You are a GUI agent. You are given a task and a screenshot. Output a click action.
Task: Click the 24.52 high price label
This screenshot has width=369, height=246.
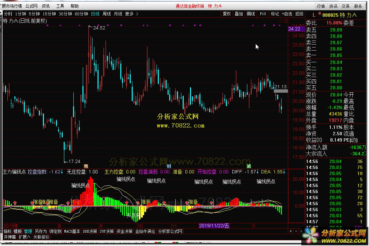[99, 28]
